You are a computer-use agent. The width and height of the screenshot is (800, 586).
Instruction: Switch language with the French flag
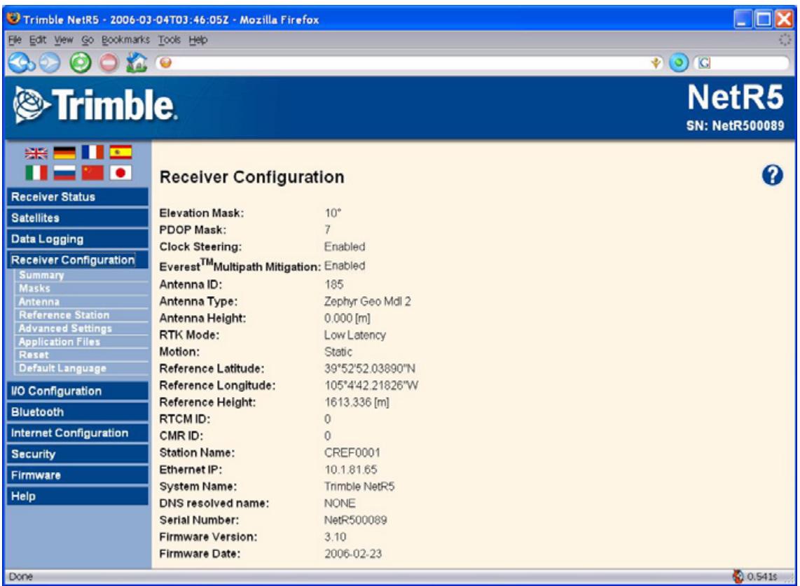92,153
